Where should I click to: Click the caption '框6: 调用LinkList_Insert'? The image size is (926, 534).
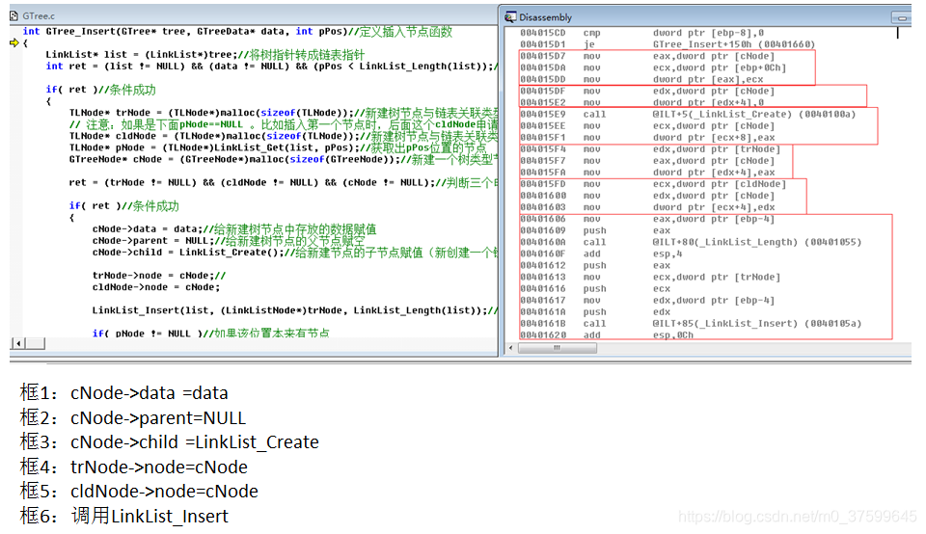[x=124, y=516]
